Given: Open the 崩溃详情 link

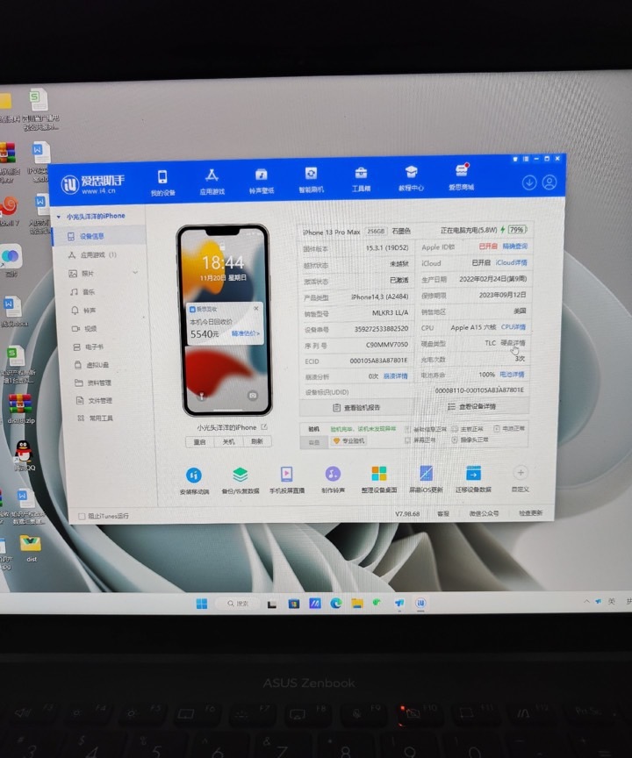Looking at the screenshot, I should click(395, 376).
